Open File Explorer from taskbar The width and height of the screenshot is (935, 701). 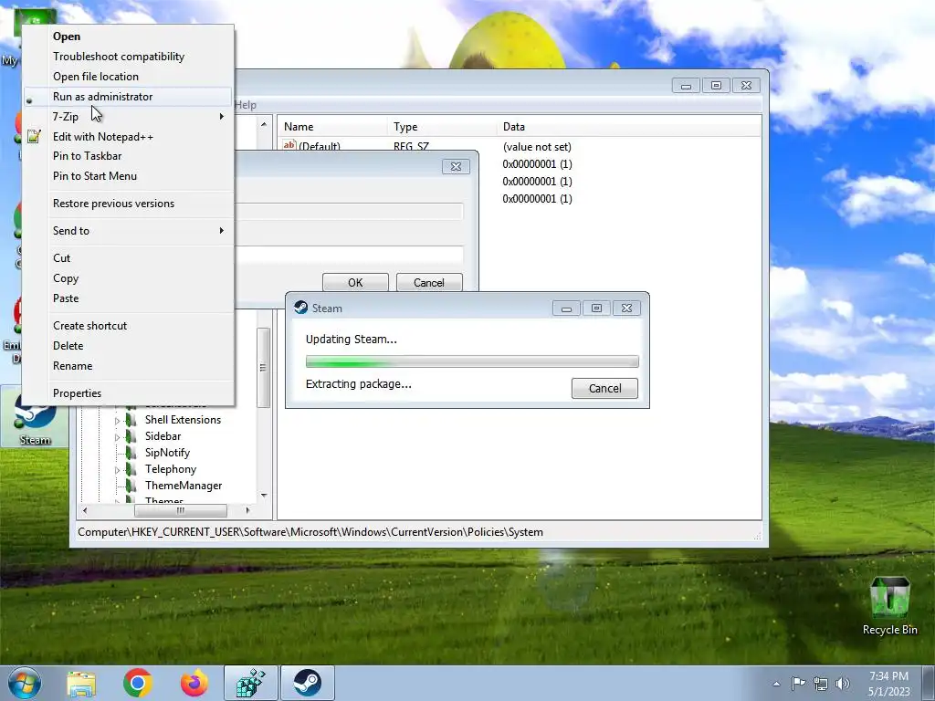coord(81,684)
